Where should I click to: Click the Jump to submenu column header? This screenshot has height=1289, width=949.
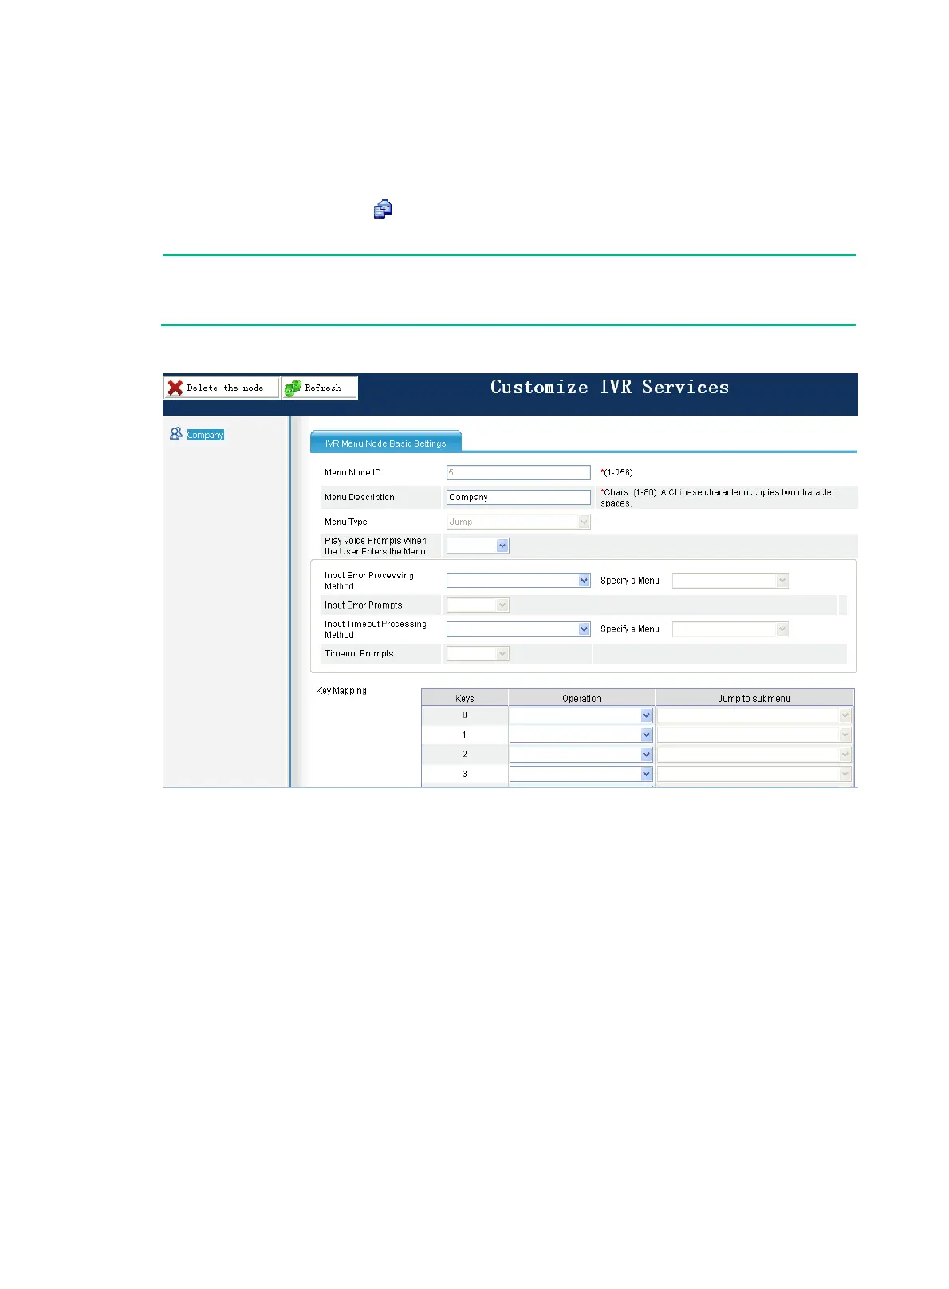754,698
